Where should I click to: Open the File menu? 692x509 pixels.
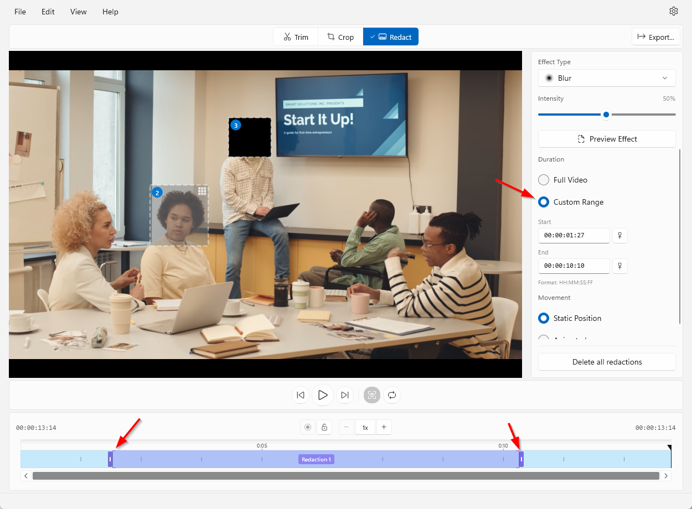point(20,12)
